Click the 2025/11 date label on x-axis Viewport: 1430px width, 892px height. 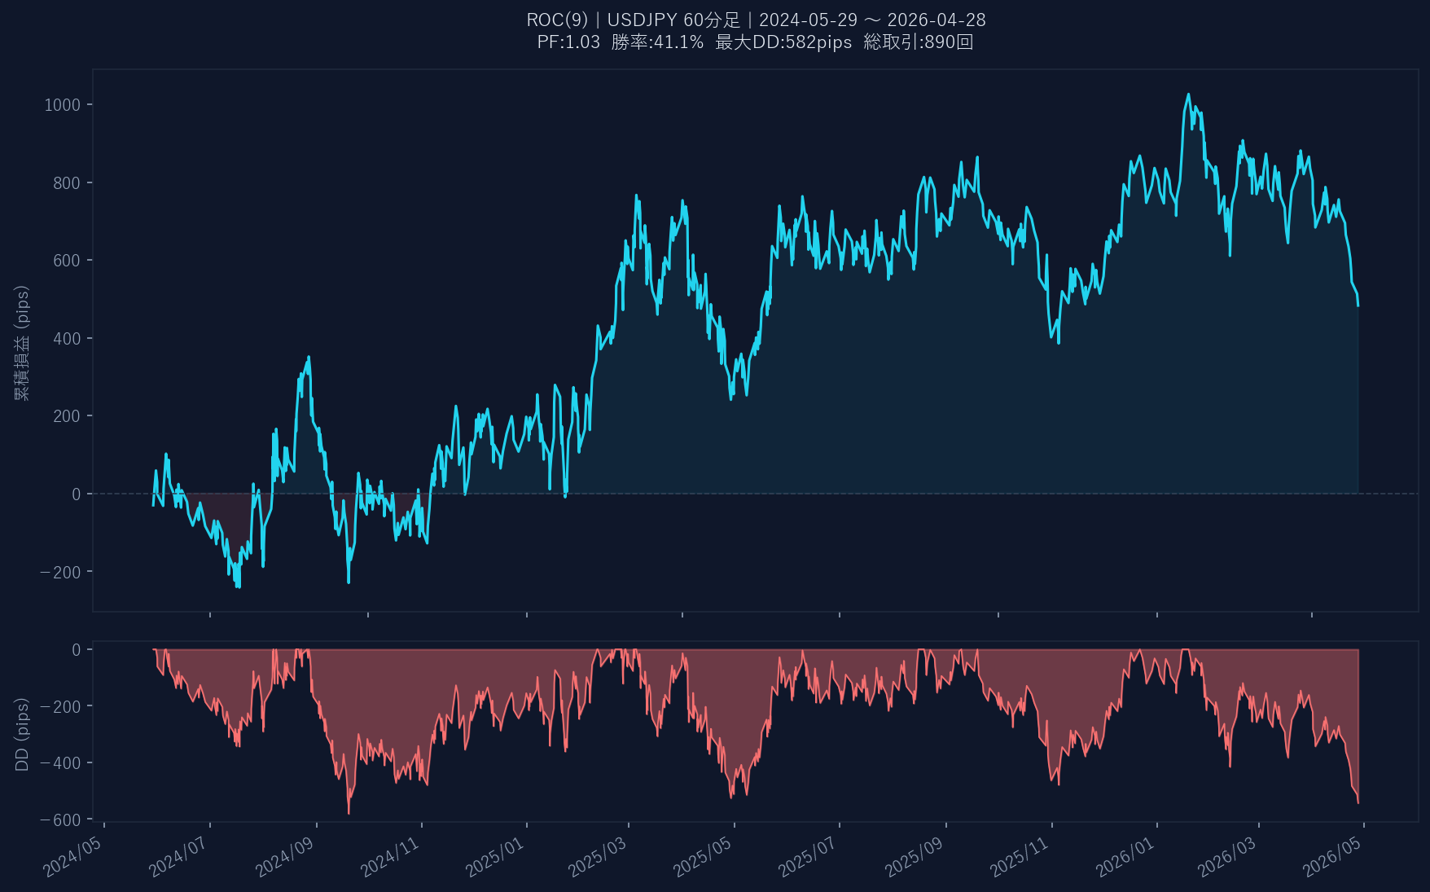click(1020, 856)
